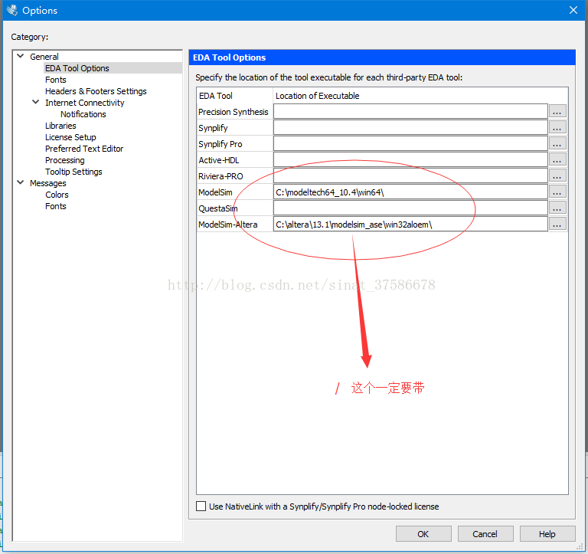Click the Options window icon

point(12,10)
